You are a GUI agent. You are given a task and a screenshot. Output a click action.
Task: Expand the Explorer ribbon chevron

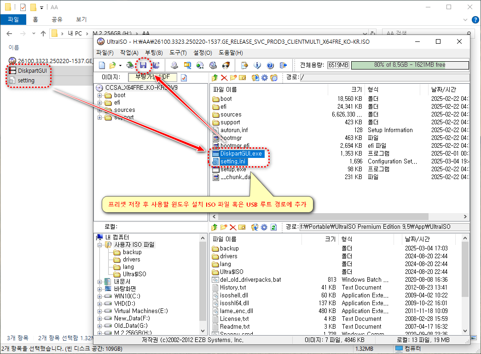pos(465,20)
